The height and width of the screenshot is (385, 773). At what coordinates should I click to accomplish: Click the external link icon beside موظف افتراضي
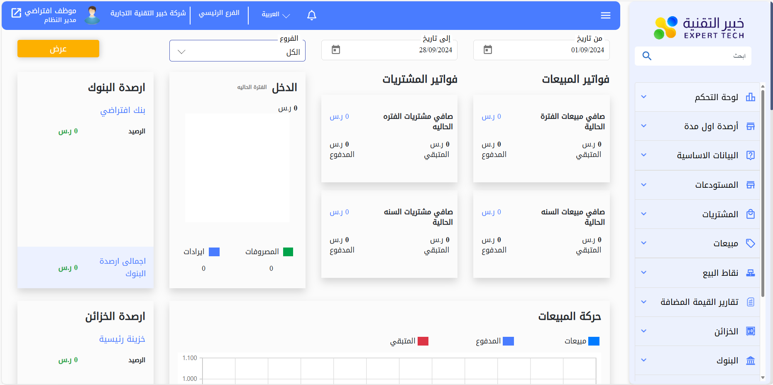[16, 13]
